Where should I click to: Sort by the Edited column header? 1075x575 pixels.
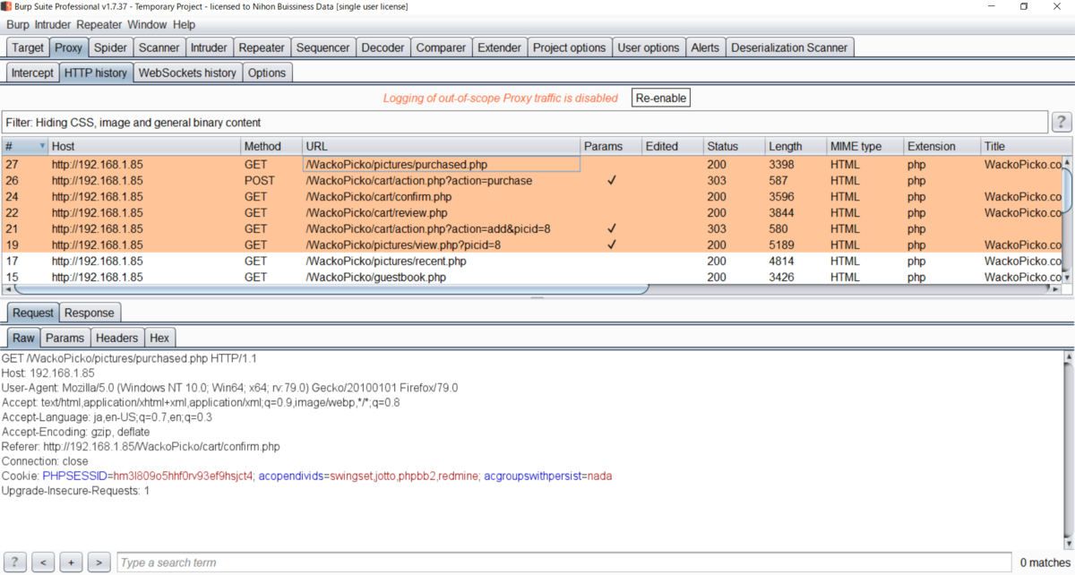pyautogui.click(x=673, y=146)
